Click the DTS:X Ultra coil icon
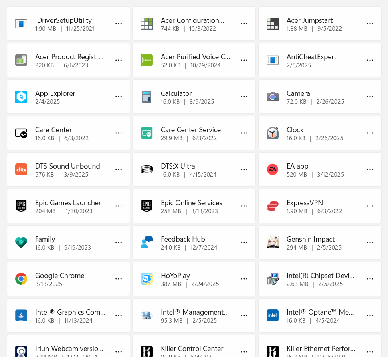The height and width of the screenshot is (357, 388). coord(147,169)
